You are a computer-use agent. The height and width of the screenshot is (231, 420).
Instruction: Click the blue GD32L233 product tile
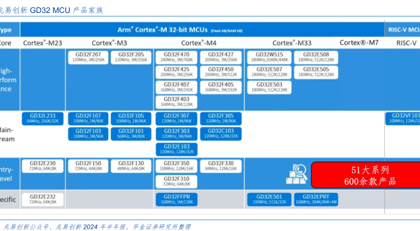coord(43,118)
